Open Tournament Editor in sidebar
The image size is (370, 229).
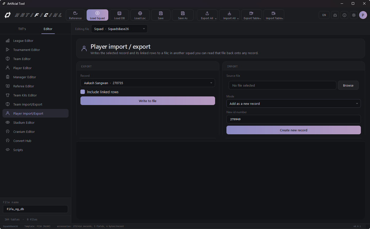tap(35, 50)
